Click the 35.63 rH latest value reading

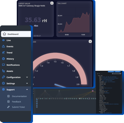pyautogui.click(x=36, y=20)
